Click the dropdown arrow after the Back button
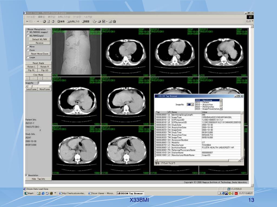The height and width of the screenshot is (207, 277). click(35, 22)
